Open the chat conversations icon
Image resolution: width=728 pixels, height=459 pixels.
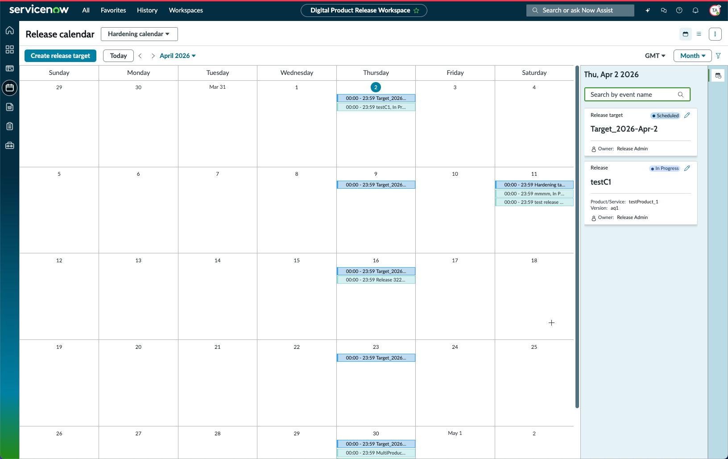point(664,10)
